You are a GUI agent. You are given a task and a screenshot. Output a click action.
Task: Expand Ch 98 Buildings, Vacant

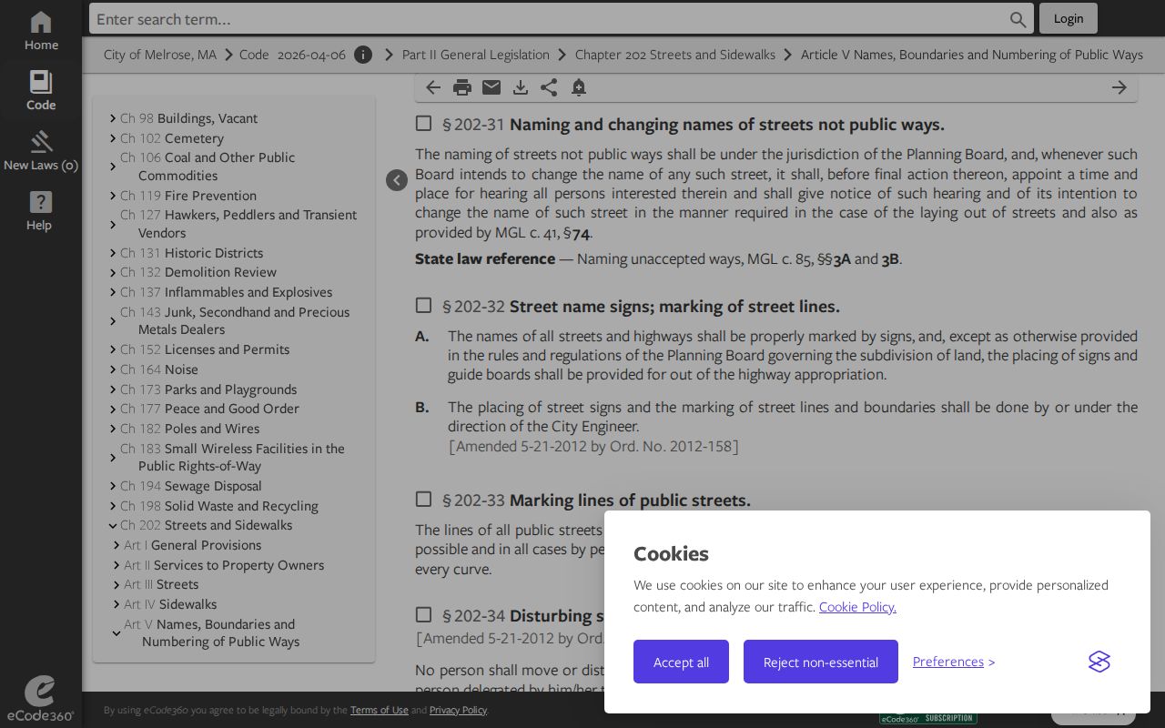coord(113,118)
